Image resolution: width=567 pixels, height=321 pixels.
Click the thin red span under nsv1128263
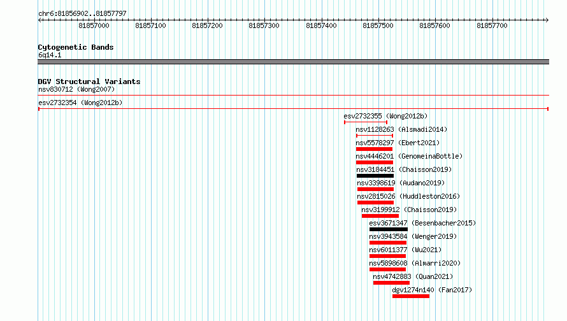(375, 136)
